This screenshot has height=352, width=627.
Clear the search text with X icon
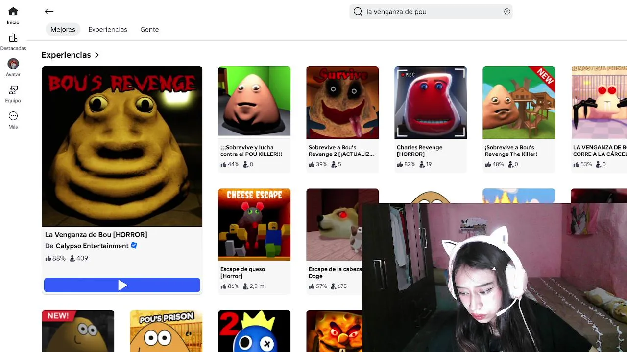507,12
